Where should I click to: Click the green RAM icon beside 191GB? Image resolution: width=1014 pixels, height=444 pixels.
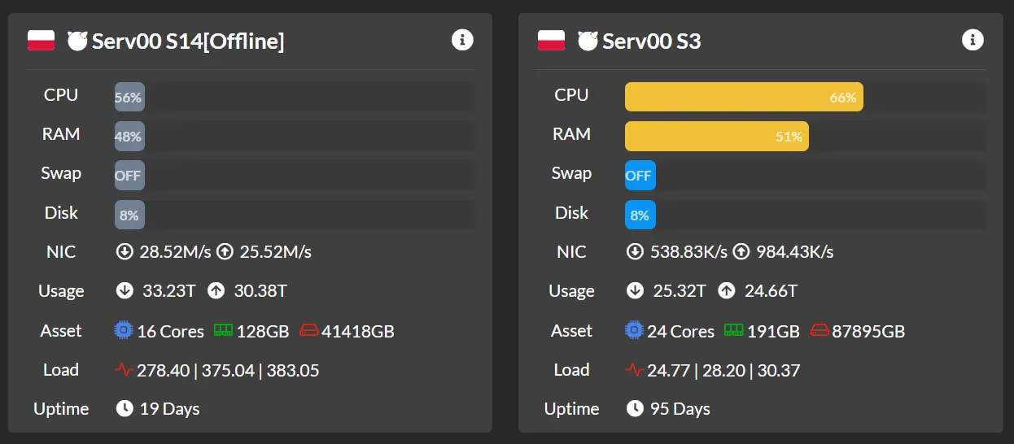(733, 330)
